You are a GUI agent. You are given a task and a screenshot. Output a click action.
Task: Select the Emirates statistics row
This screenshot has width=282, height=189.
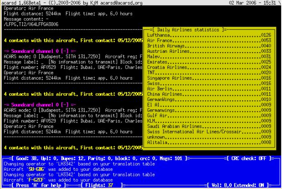(x=209, y=62)
